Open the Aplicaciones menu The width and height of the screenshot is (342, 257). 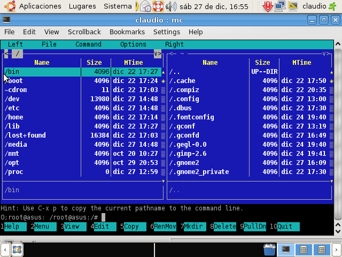pyautogui.click(x=40, y=6)
